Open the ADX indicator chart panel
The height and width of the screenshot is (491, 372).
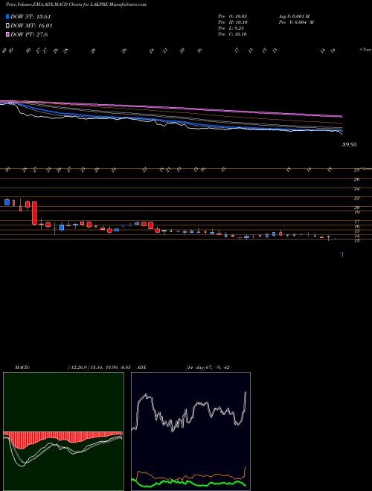click(x=190, y=431)
